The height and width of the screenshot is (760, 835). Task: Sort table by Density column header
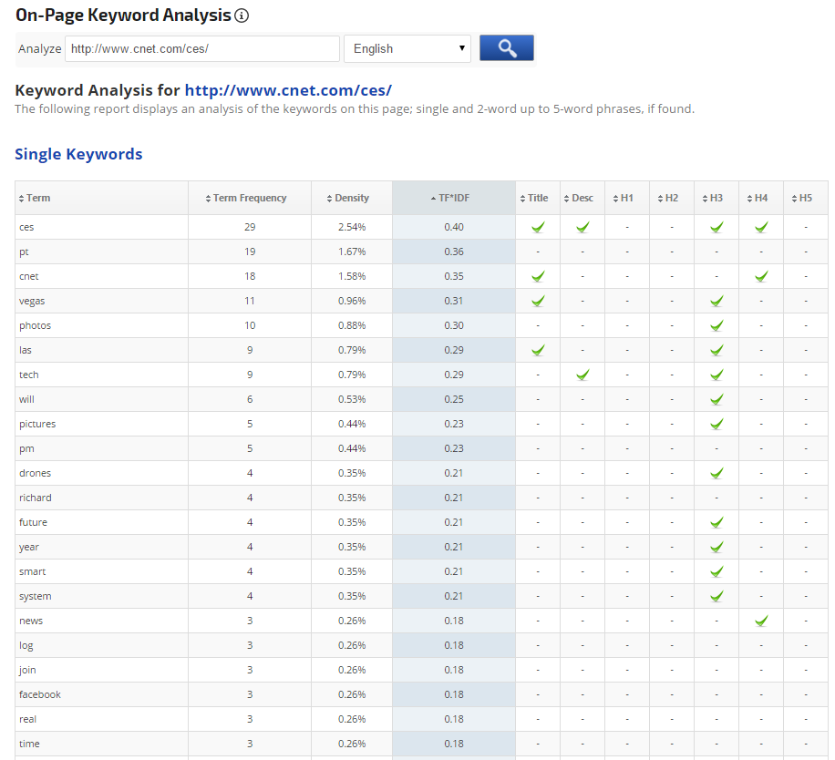pos(351,198)
